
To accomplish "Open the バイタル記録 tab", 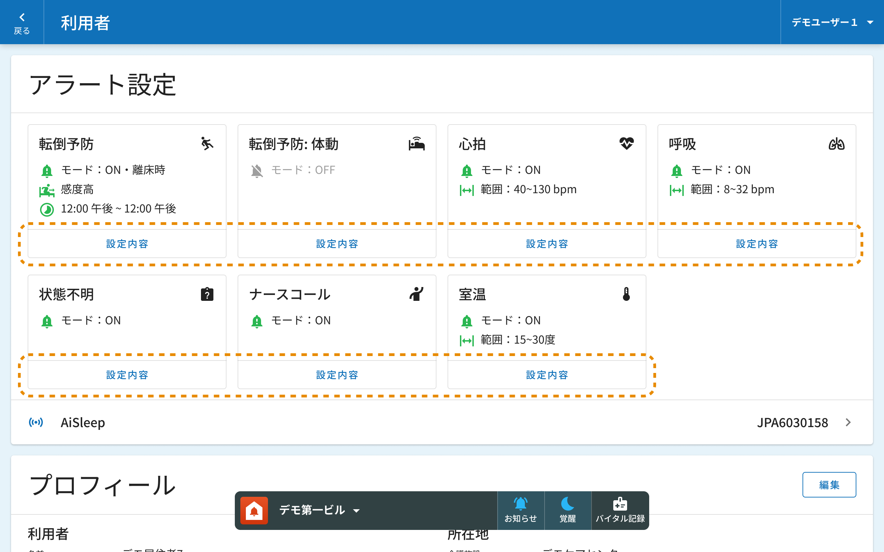I will [620, 510].
